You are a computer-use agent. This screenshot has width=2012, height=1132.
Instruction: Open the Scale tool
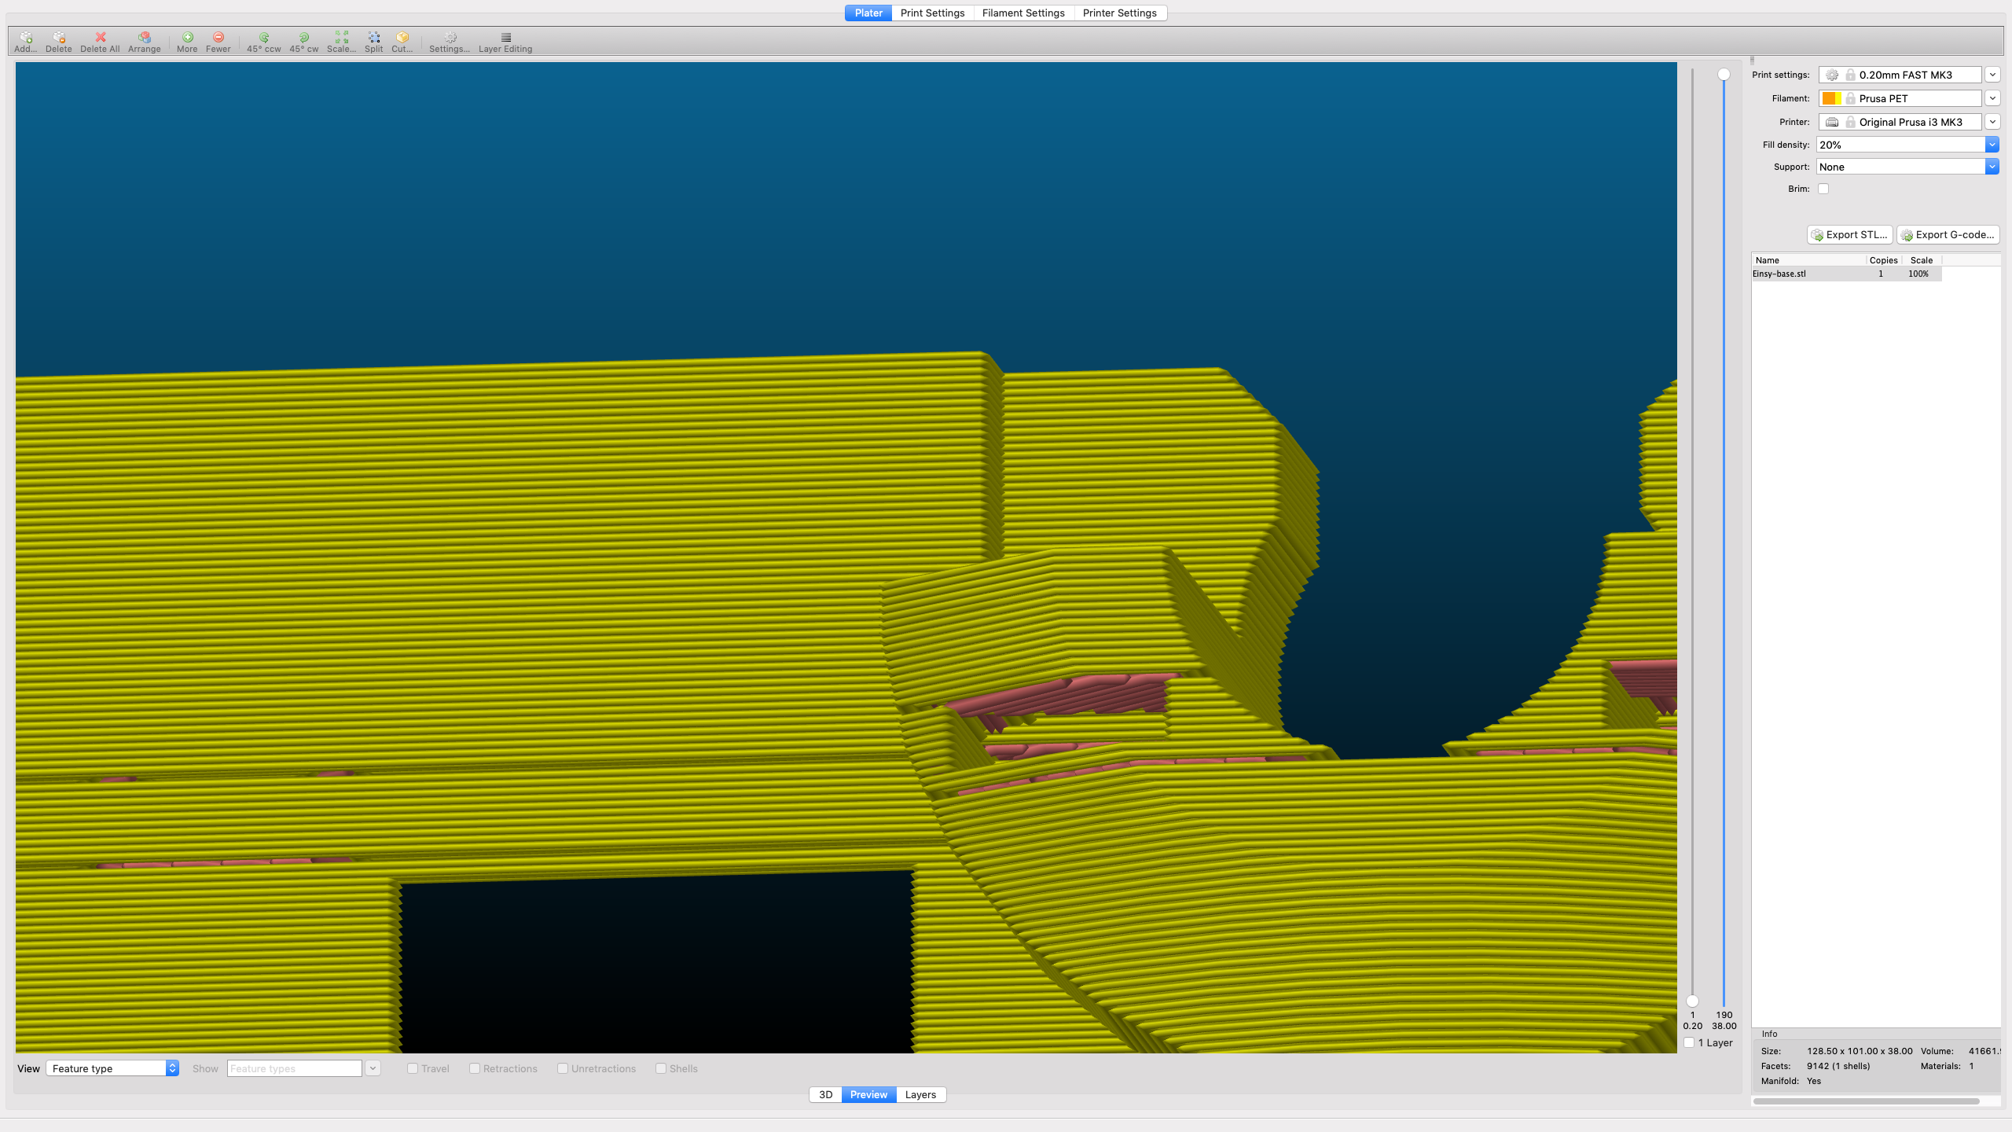coord(341,42)
